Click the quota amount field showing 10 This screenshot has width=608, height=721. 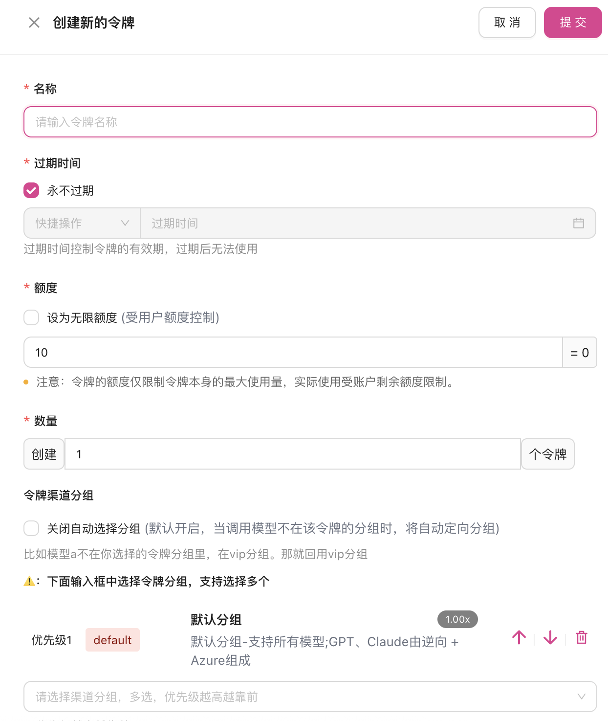(x=293, y=352)
